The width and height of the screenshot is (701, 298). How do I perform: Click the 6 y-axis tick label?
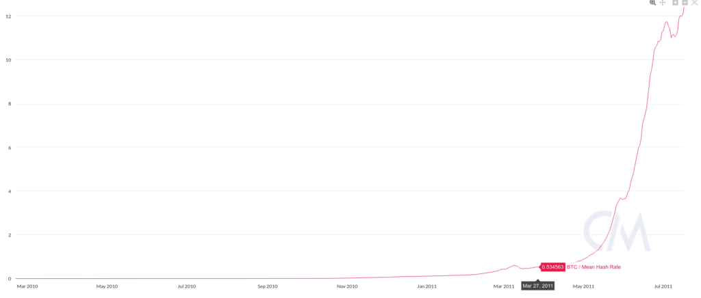[10, 148]
